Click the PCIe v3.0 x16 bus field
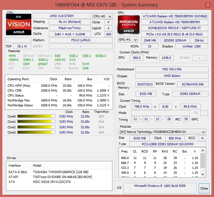214x197 pixels. [x=174, y=34]
